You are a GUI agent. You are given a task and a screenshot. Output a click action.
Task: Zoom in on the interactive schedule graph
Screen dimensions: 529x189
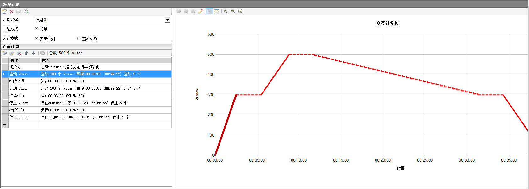coord(226,11)
